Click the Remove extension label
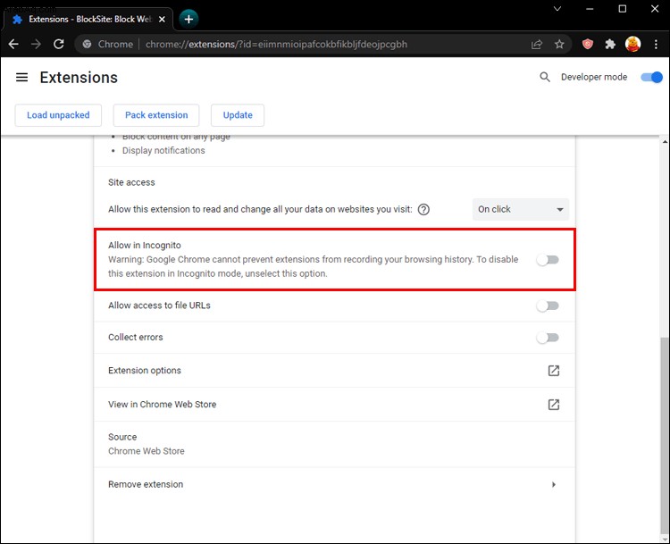Viewport: 670px width, 544px height. [146, 485]
